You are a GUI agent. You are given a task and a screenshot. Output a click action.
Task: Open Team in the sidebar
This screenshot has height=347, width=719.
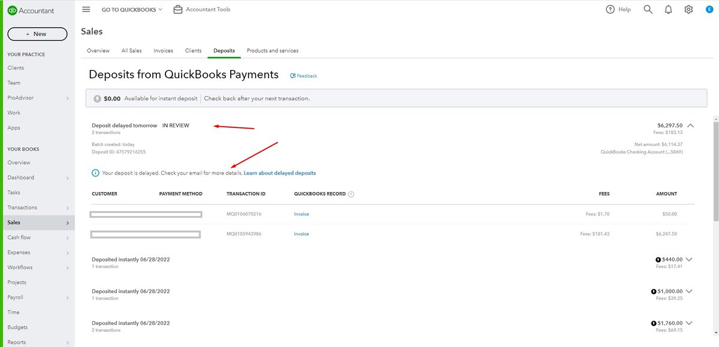pos(14,83)
